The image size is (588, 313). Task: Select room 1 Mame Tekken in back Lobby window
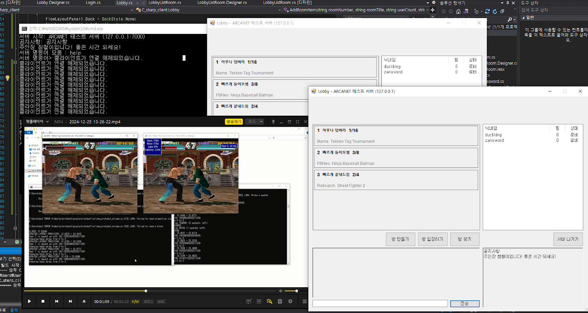295,67
